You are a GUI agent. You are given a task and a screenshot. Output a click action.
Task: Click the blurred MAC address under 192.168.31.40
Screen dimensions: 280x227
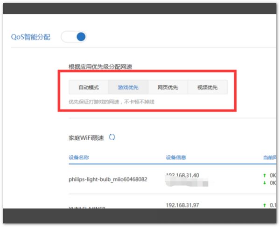[x=187, y=184]
